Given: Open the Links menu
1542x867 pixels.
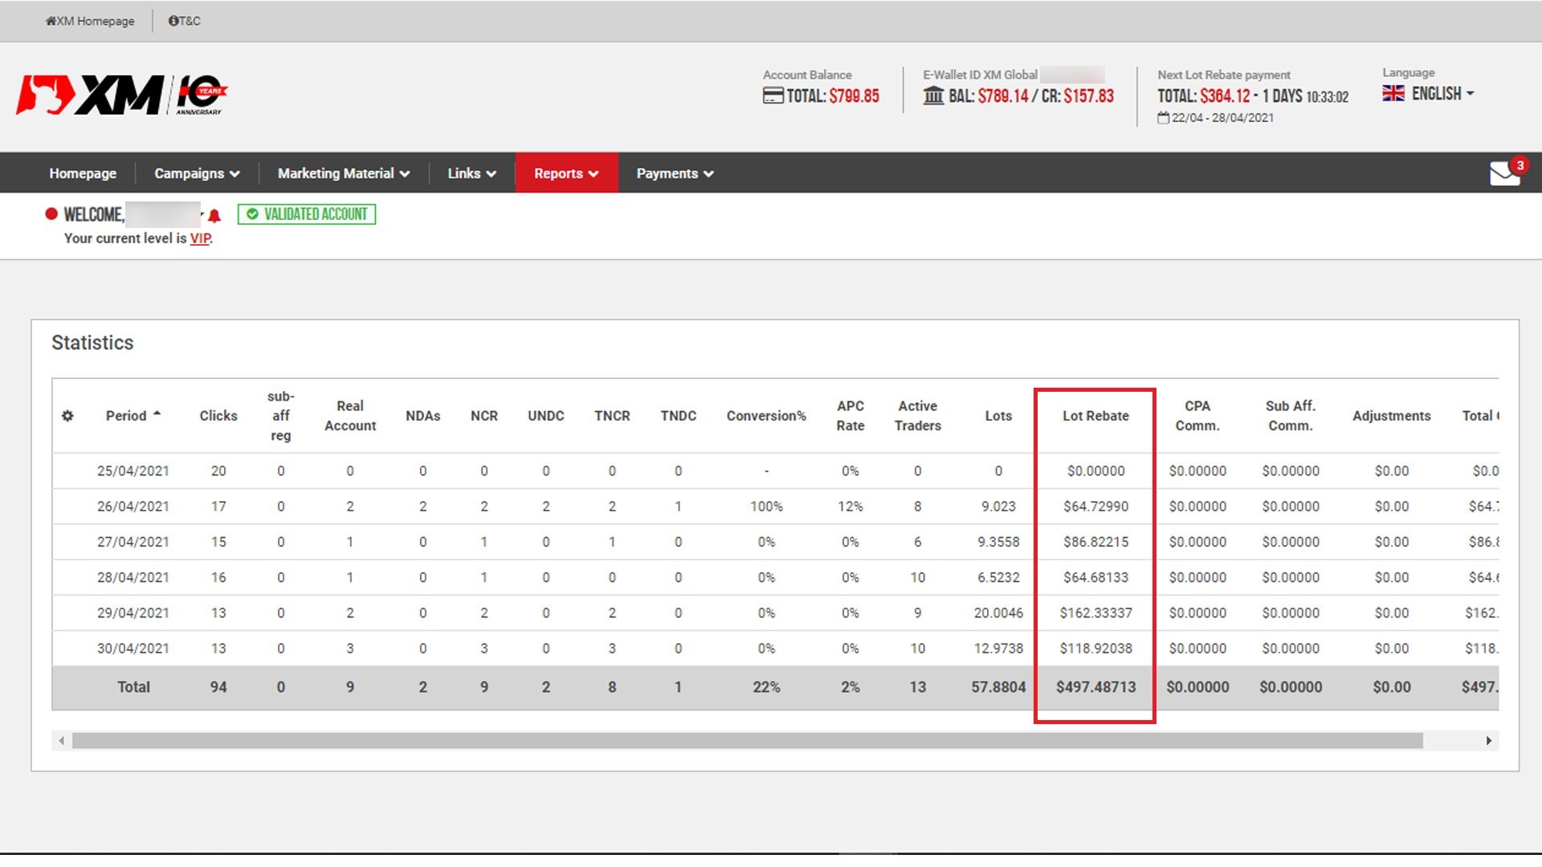Looking at the screenshot, I should 471,173.
